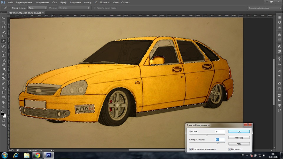Select the Brush tool

3,51
